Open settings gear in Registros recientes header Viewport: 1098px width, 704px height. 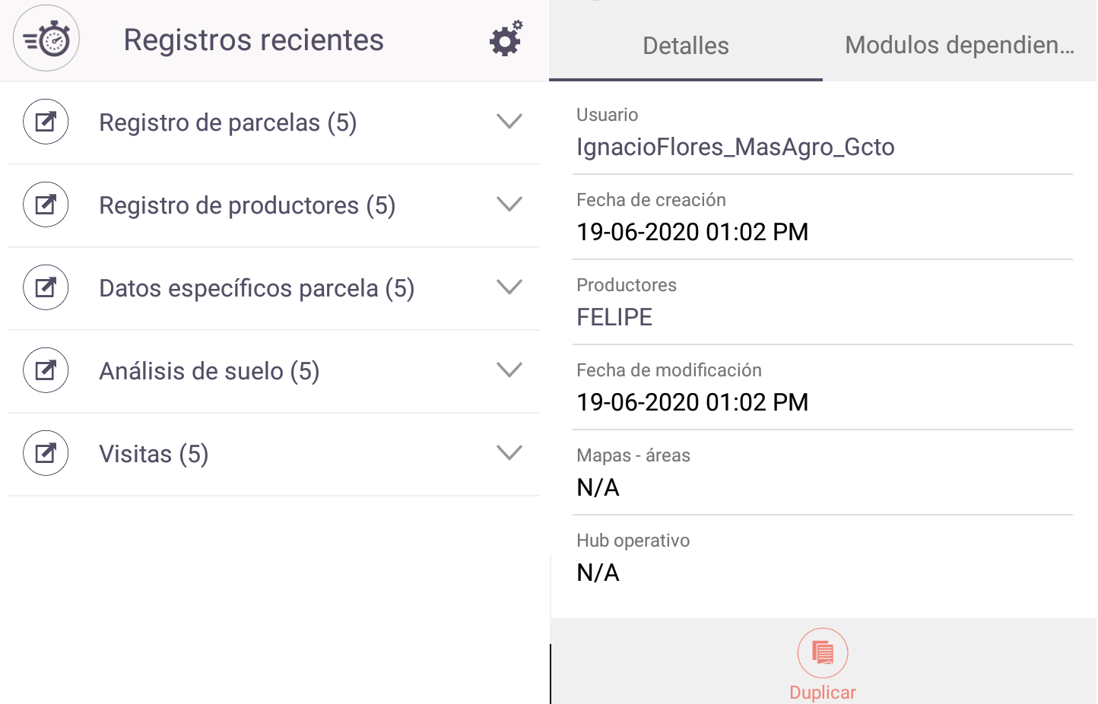coord(506,39)
